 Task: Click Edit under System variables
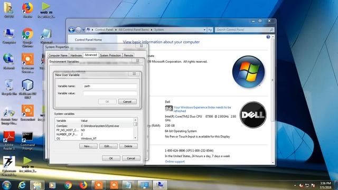click(x=108, y=146)
